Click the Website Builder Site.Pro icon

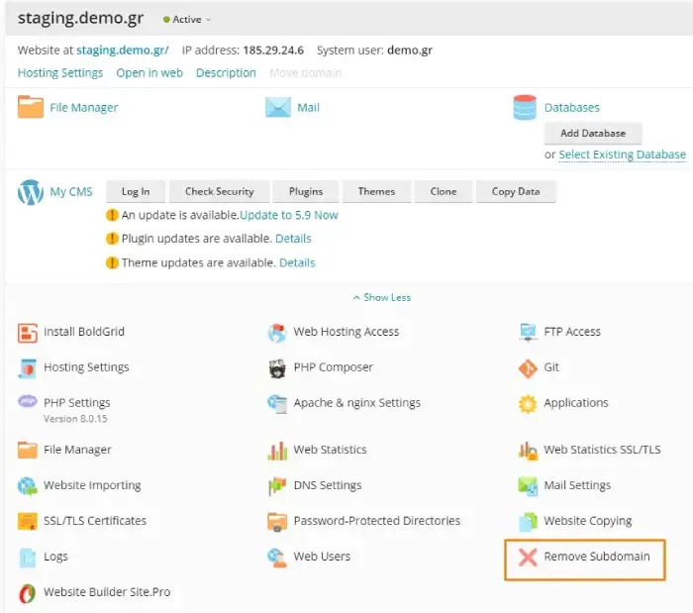28,593
